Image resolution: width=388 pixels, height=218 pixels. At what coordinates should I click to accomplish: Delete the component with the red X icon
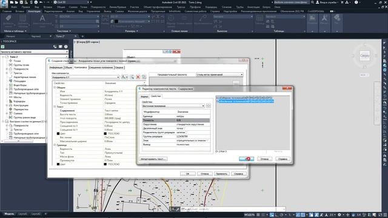click(x=138, y=77)
